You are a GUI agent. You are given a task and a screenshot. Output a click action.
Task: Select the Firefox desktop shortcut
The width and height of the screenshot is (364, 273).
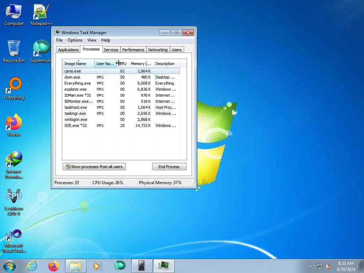(x=14, y=125)
